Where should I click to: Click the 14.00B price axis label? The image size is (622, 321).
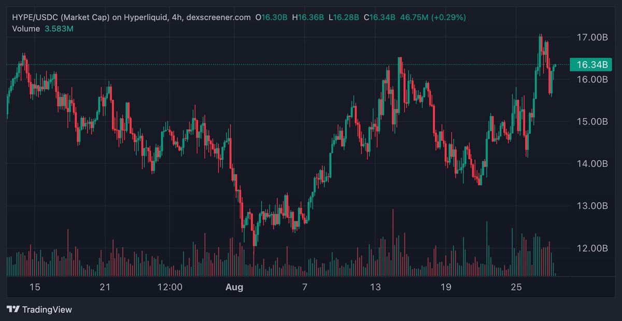click(x=591, y=163)
